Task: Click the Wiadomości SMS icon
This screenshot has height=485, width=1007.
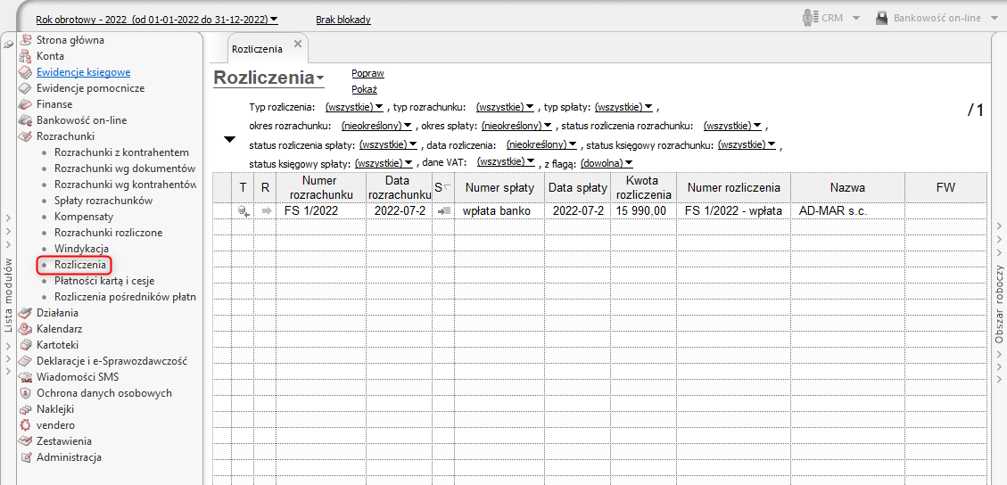Action: (x=25, y=377)
